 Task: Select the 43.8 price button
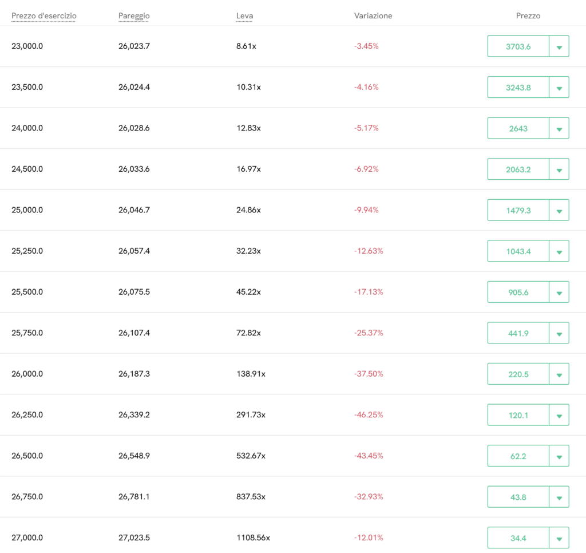coord(518,497)
